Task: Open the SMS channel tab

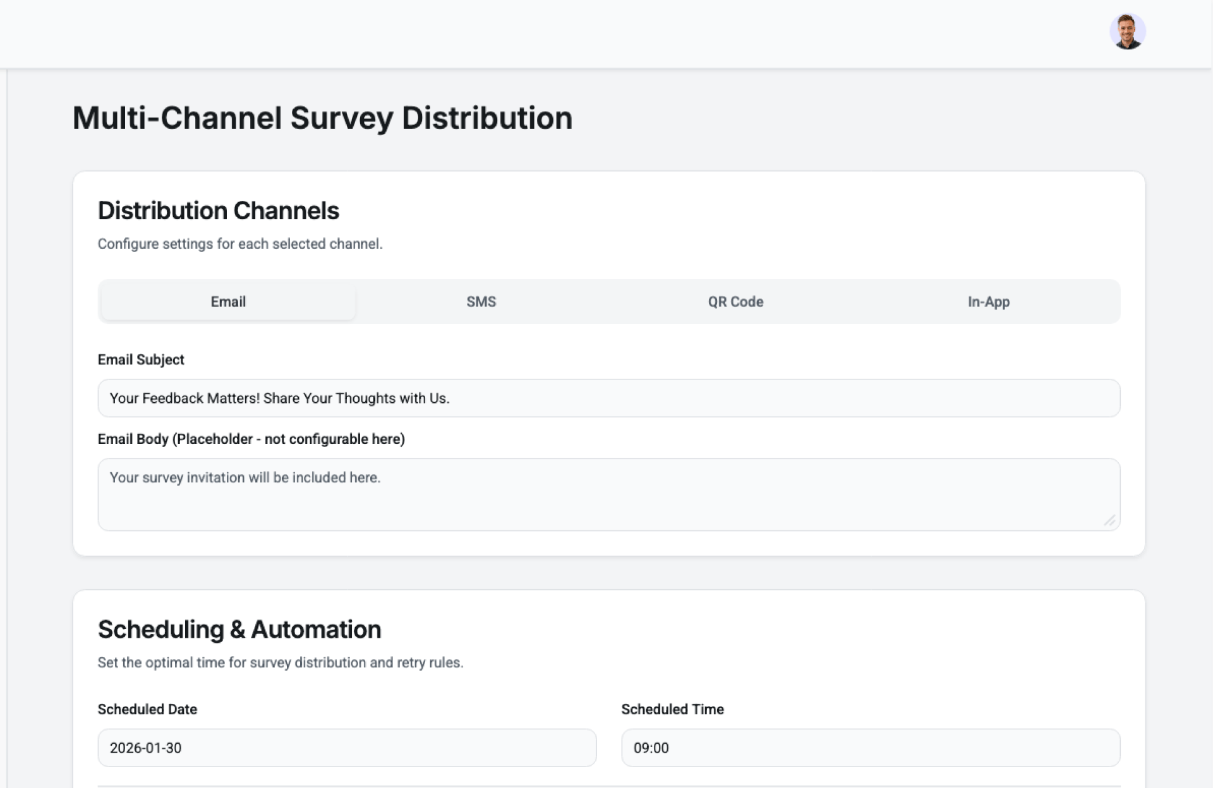Action: coord(481,302)
